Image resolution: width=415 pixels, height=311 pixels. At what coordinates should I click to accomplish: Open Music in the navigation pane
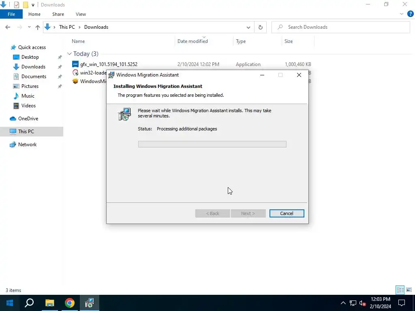pyautogui.click(x=28, y=96)
